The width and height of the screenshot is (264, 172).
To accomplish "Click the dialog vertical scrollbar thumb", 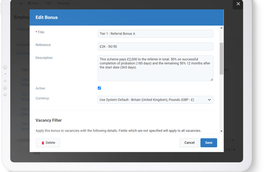I will point(221,58).
